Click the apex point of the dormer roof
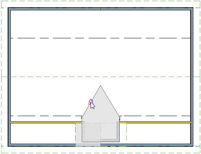Screen dimensions: 201x154 pos(100,86)
